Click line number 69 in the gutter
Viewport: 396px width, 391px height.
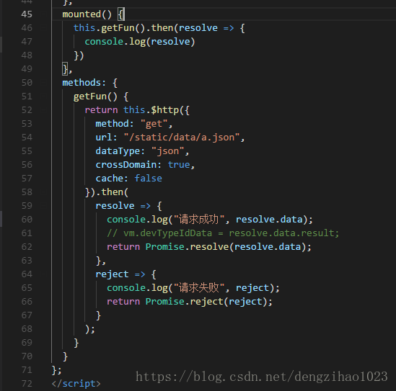coord(27,343)
